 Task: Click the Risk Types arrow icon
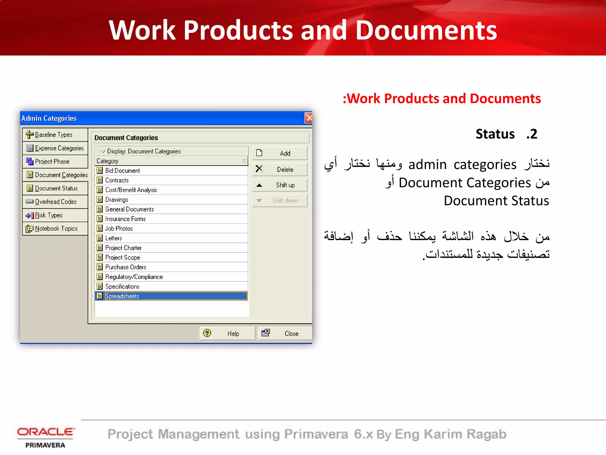[x=30, y=215]
